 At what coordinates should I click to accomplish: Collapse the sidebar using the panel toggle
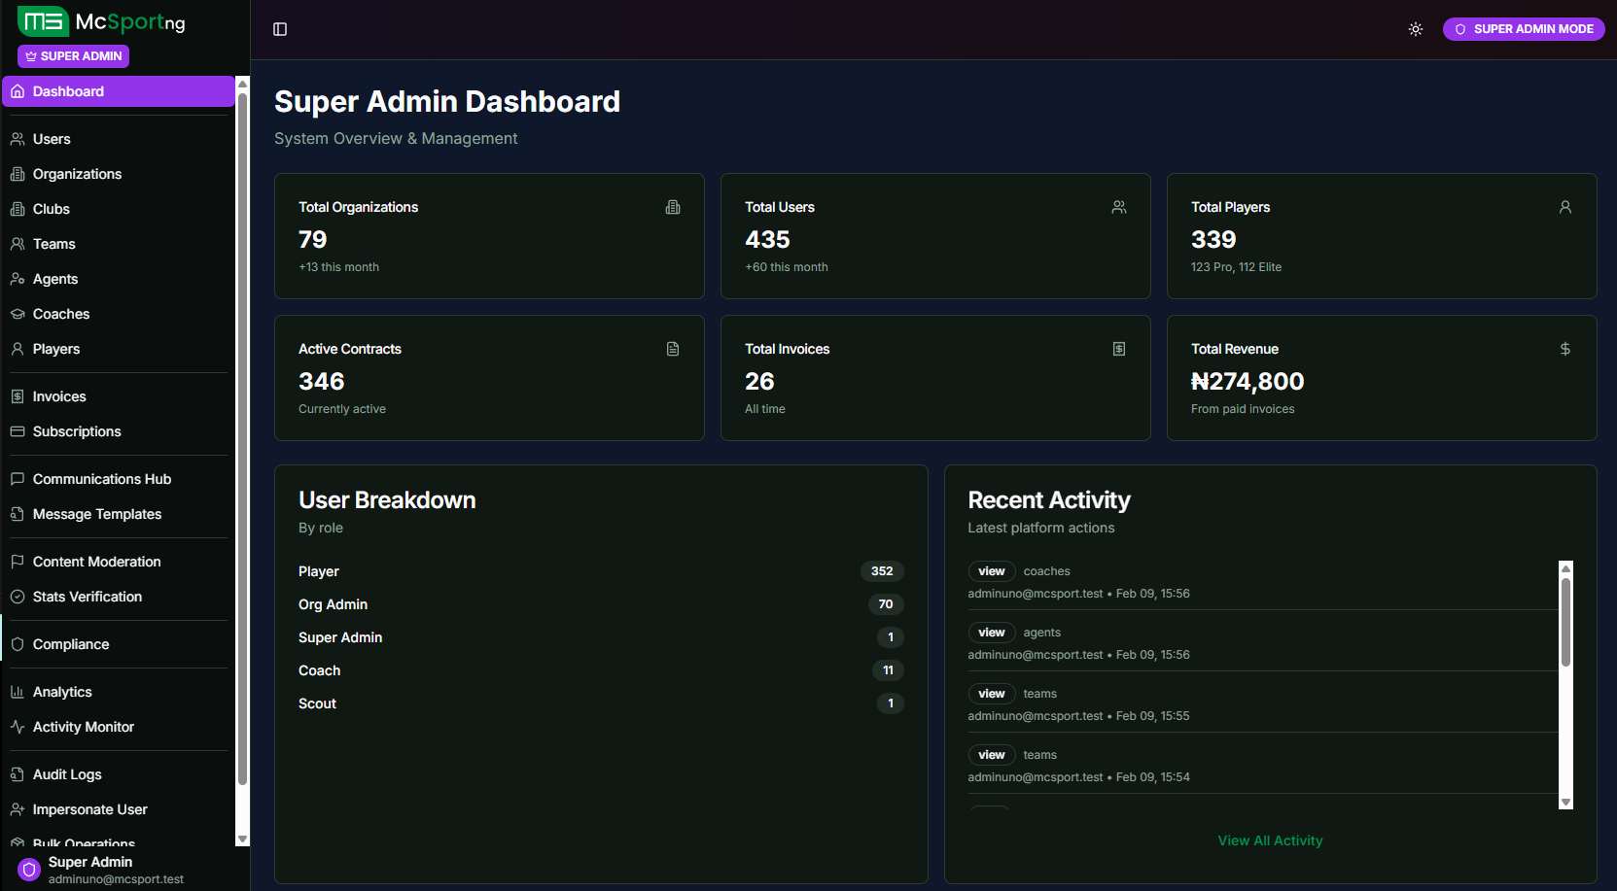[279, 29]
